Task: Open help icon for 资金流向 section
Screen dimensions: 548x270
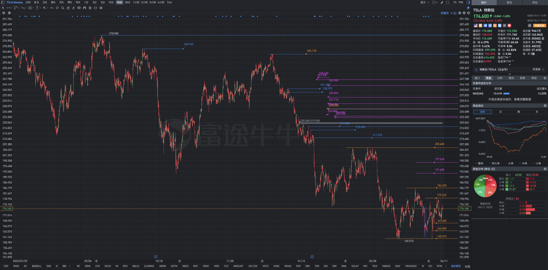Action: [545, 106]
